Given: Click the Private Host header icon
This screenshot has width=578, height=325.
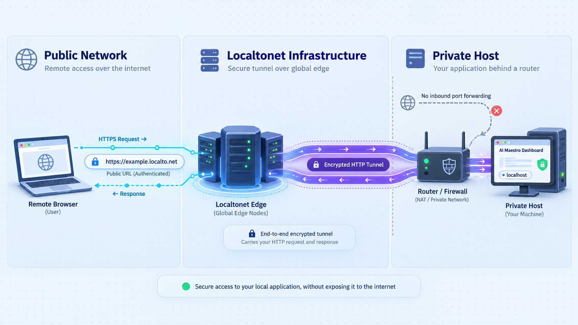Looking at the screenshot, I should click(x=415, y=58).
